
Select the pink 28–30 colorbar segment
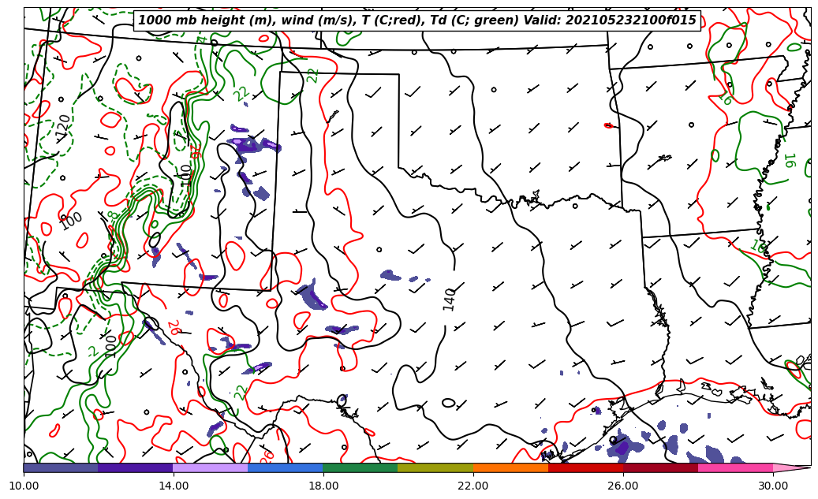click(736, 467)
